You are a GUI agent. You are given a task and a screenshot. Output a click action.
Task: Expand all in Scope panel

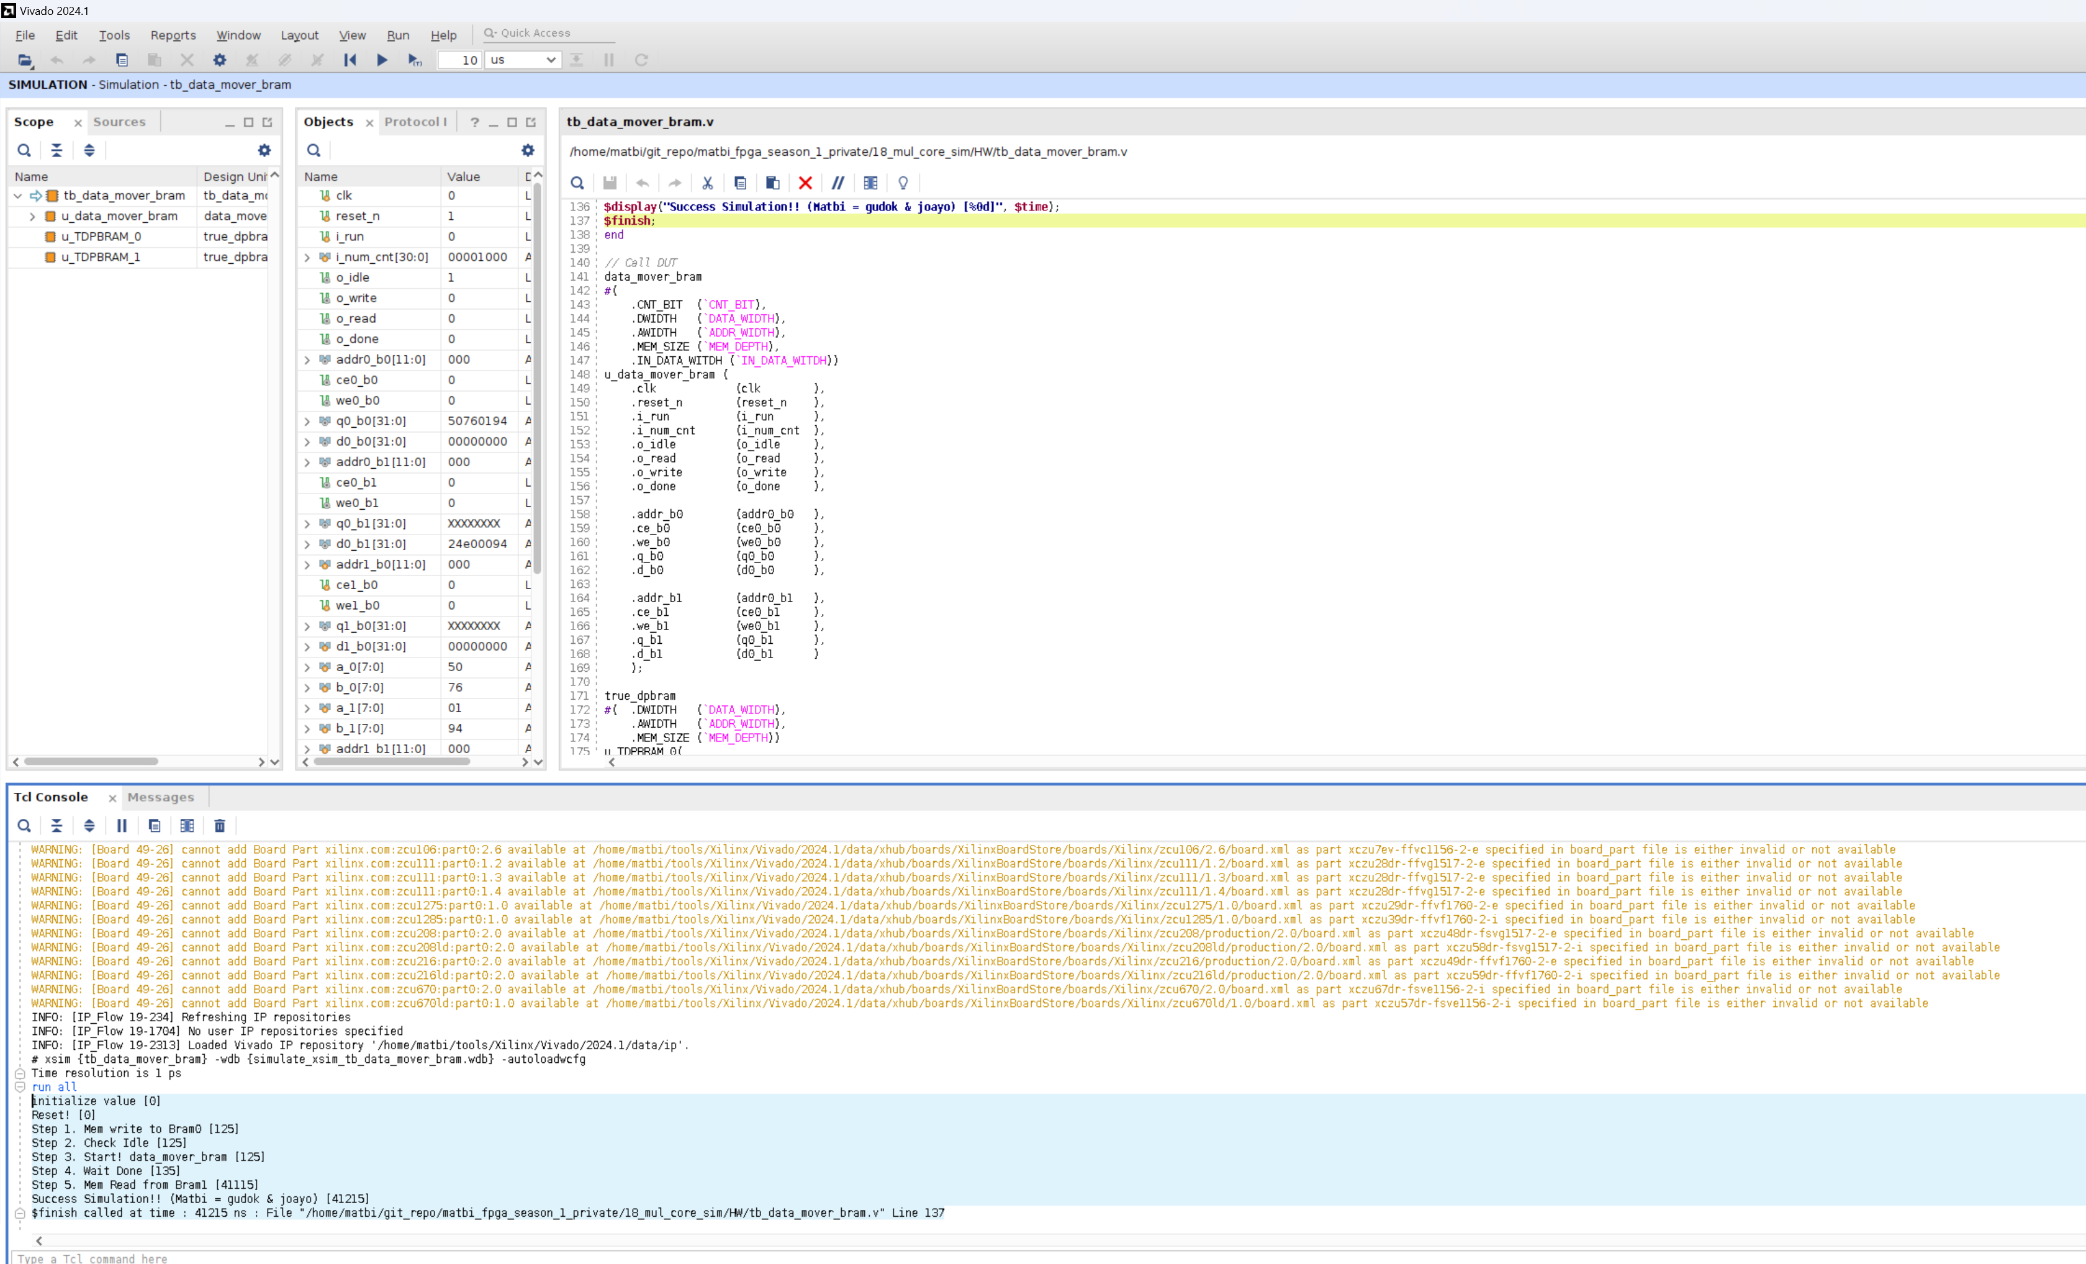89,151
